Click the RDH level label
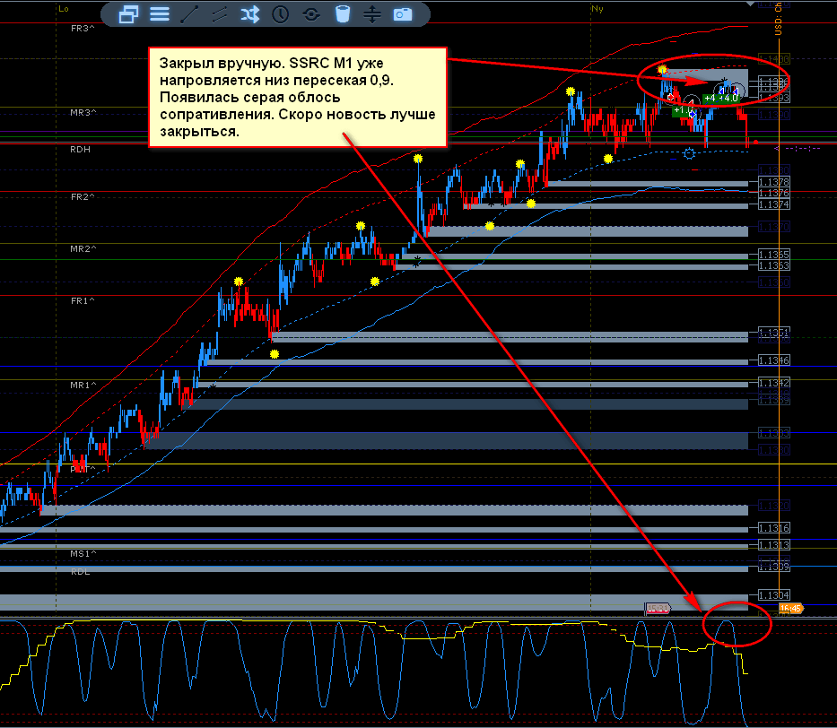837x728 pixels. click(80, 150)
